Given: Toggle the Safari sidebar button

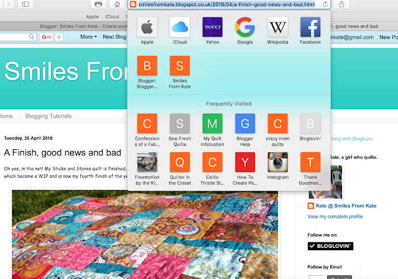Looking at the screenshot, I should (x=25, y=4).
